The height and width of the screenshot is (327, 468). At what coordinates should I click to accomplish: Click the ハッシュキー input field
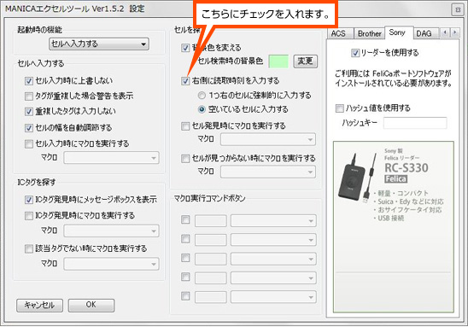click(x=415, y=123)
